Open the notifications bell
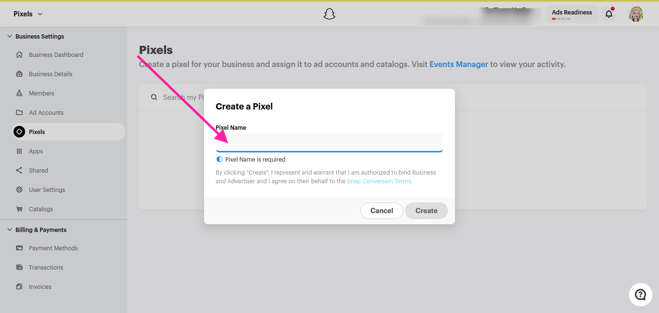Image resolution: width=659 pixels, height=313 pixels. coord(609,14)
